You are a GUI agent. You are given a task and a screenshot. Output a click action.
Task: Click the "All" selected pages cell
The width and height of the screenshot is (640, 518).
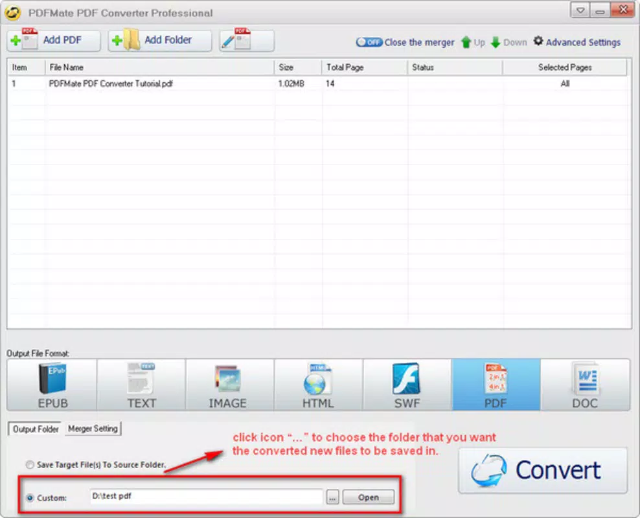pos(565,84)
